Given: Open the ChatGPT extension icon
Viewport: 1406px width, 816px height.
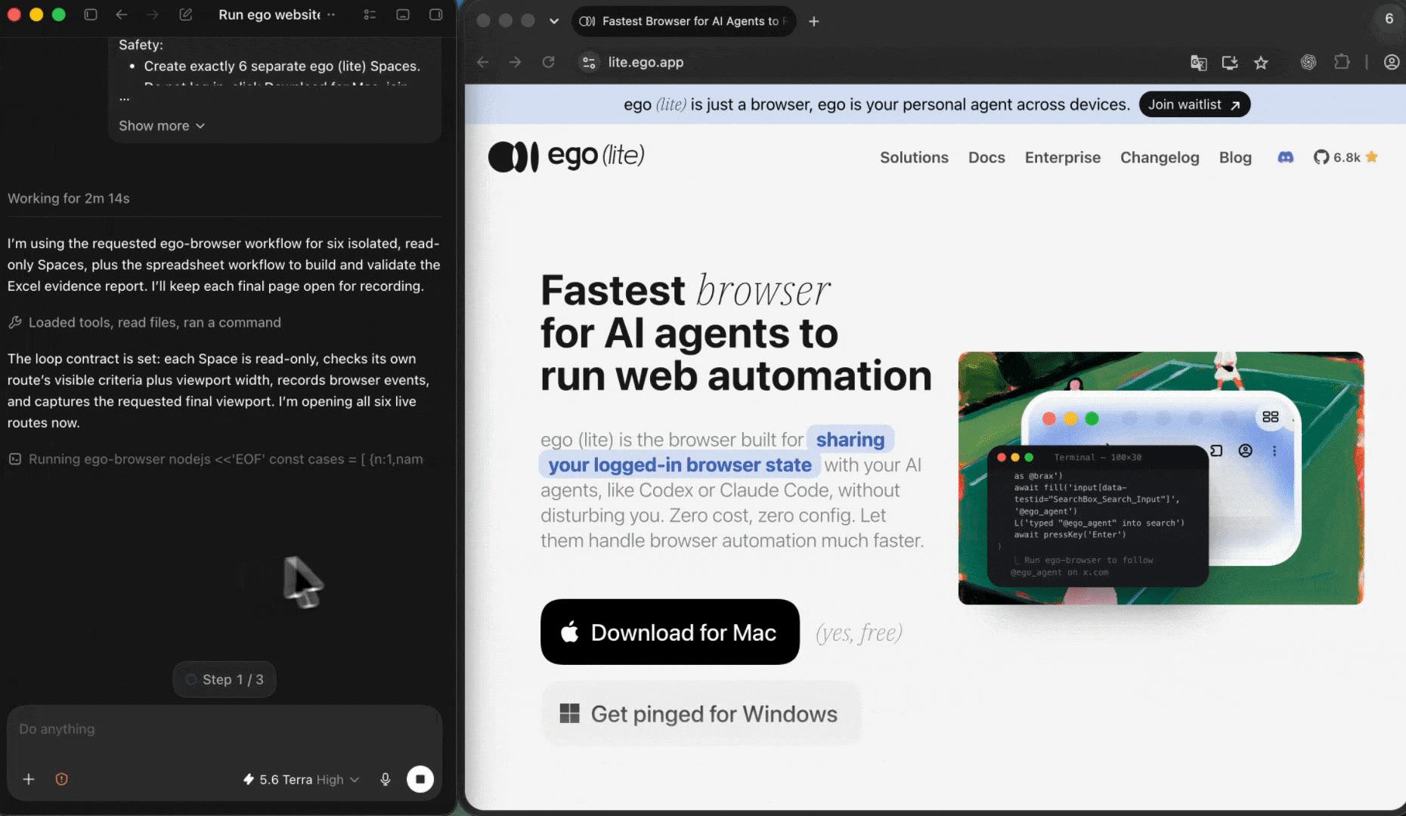Looking at the screenshot, I should coord(1308,62).
